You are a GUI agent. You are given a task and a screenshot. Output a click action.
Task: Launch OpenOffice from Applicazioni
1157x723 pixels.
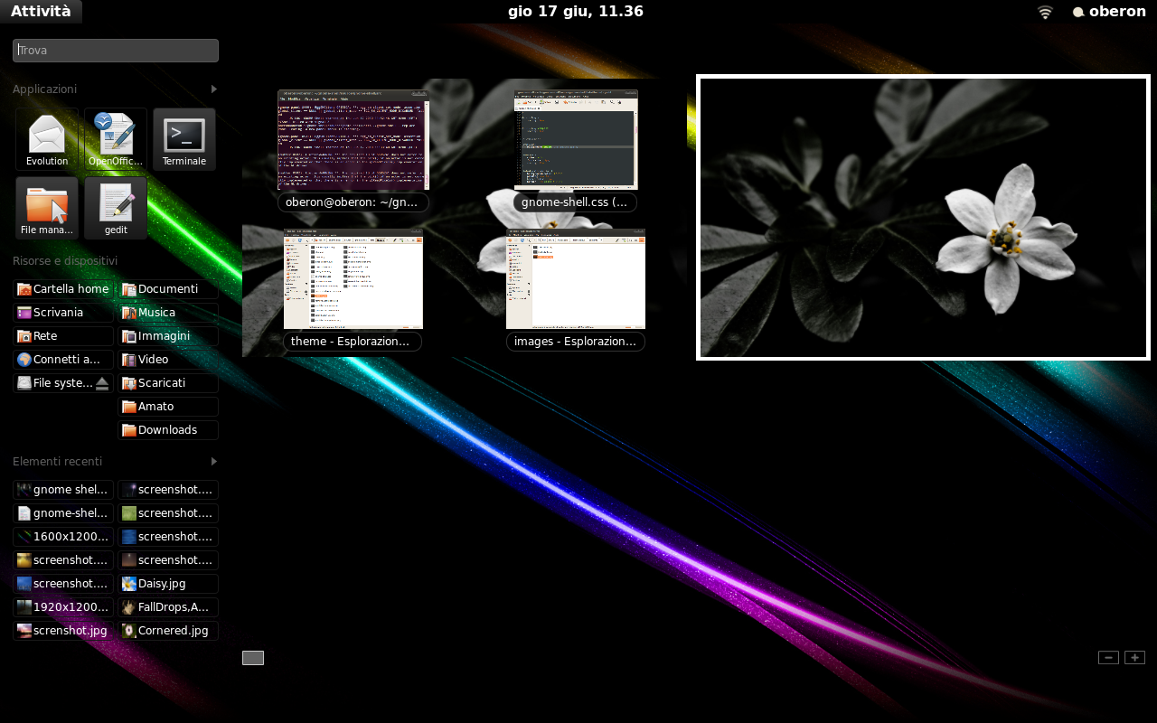(116, 139)
